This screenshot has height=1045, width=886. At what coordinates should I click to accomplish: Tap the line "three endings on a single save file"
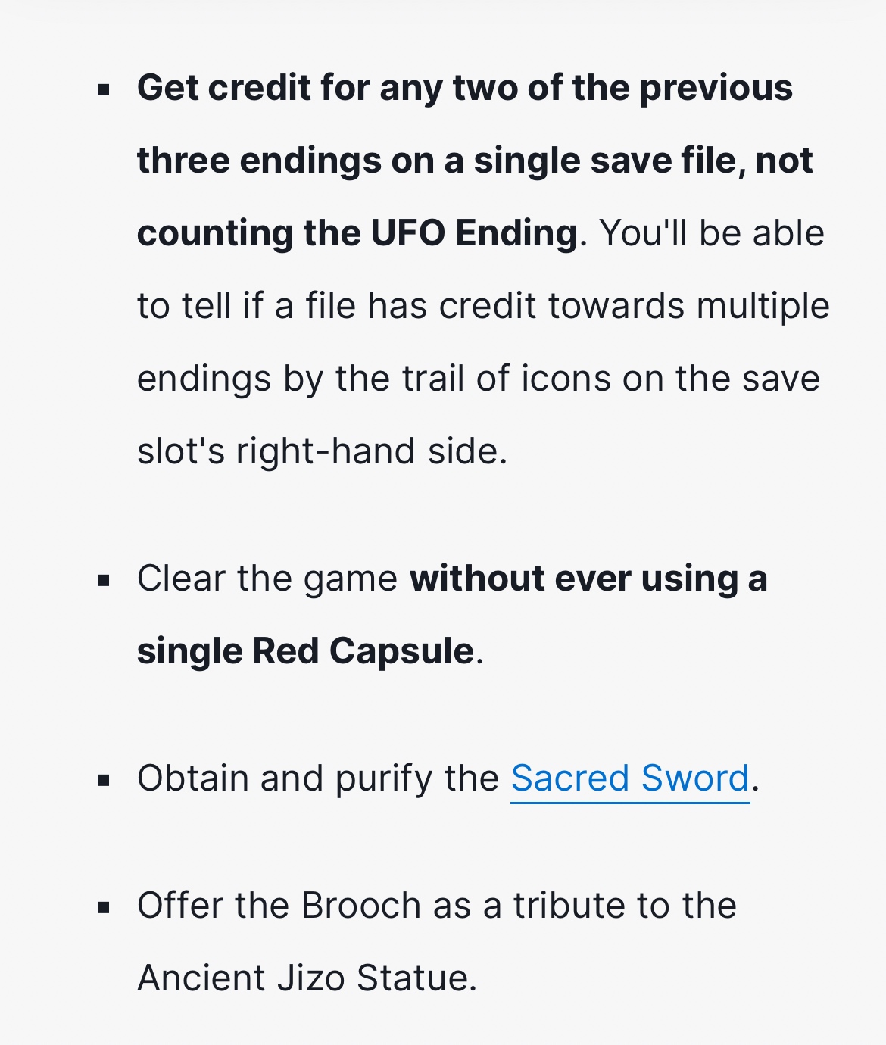click(x=475, y=161)
